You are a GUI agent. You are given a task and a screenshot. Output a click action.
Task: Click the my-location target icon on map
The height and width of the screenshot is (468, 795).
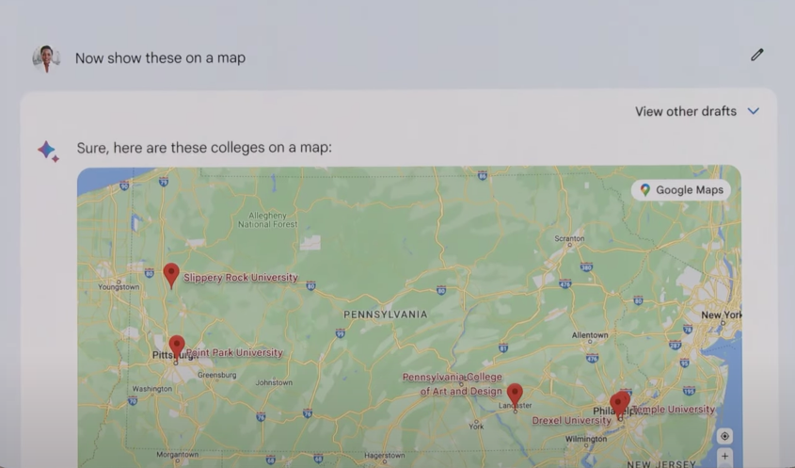tap(724, 436)
